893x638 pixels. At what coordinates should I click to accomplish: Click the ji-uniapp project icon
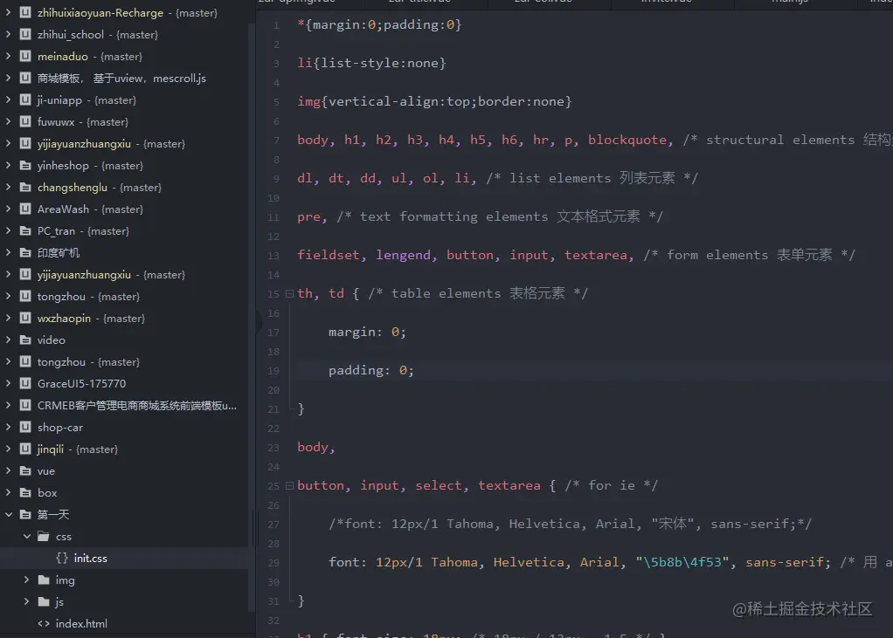pyautogui.click(x=25, y=100)
